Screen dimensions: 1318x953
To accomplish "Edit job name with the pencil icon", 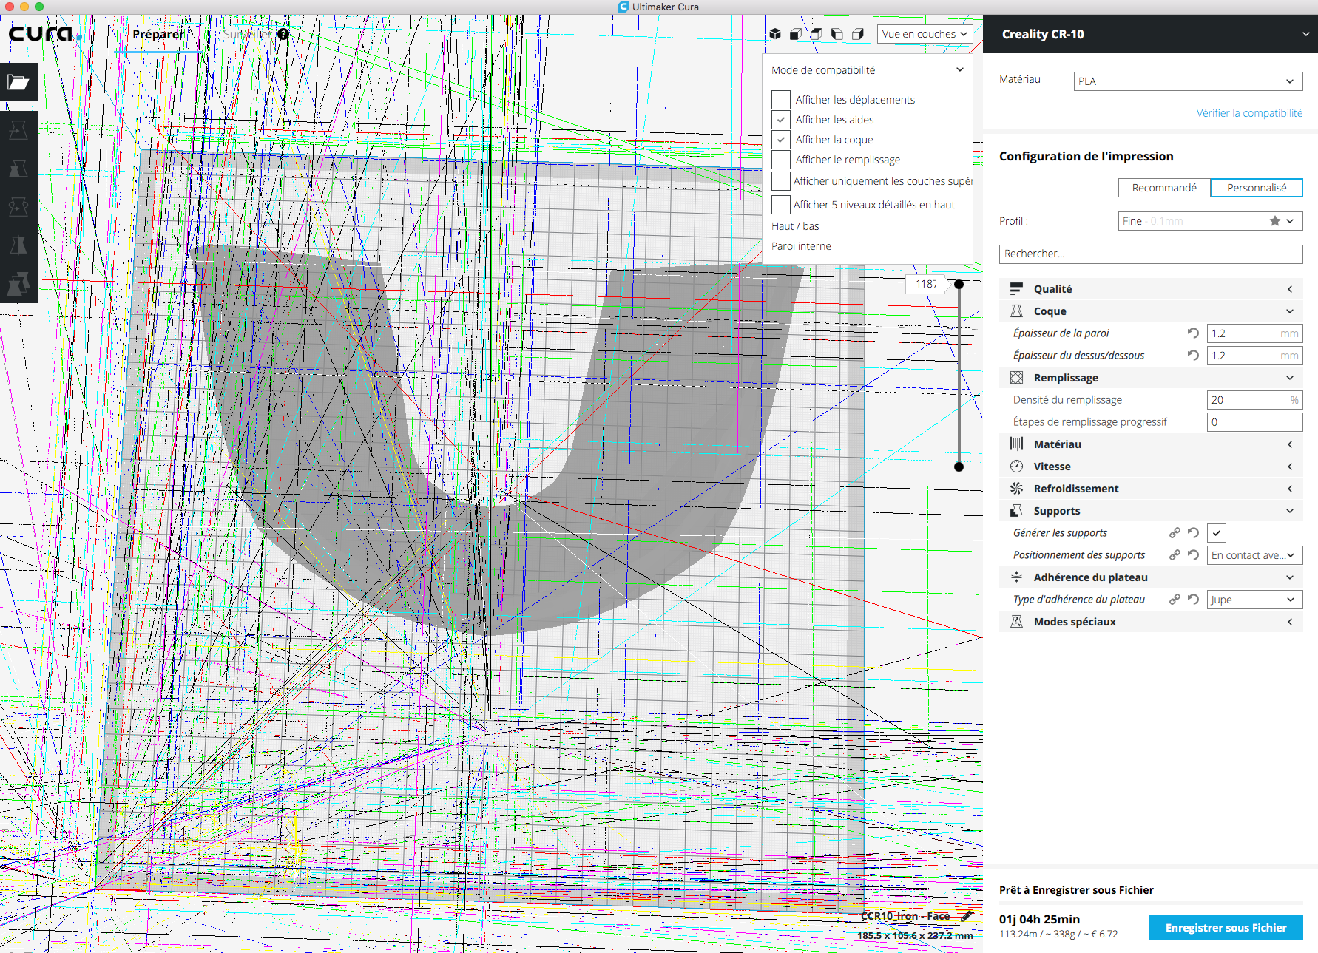I will [966, 916].
